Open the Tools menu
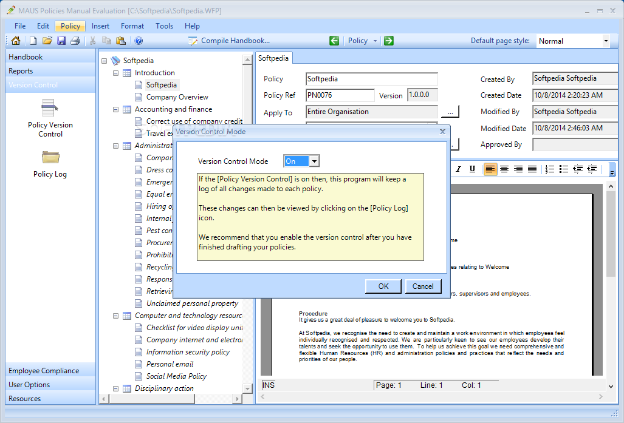Image resolution: width=624 pixels, height=423 pixels. 165,26
